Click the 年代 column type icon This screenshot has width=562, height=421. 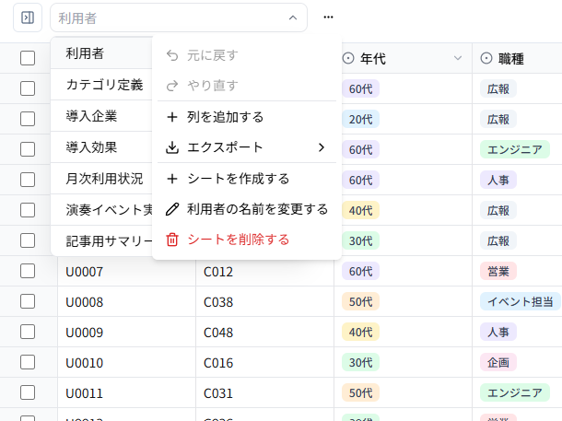(348, 58)
